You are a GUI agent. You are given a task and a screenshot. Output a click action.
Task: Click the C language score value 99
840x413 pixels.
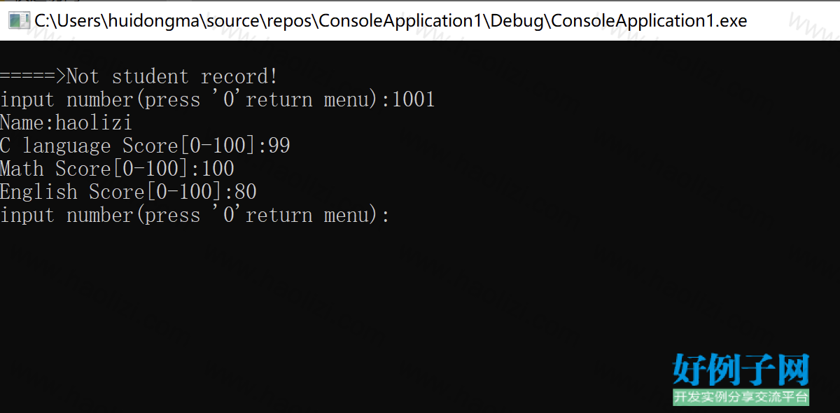(x=279, y=146)
